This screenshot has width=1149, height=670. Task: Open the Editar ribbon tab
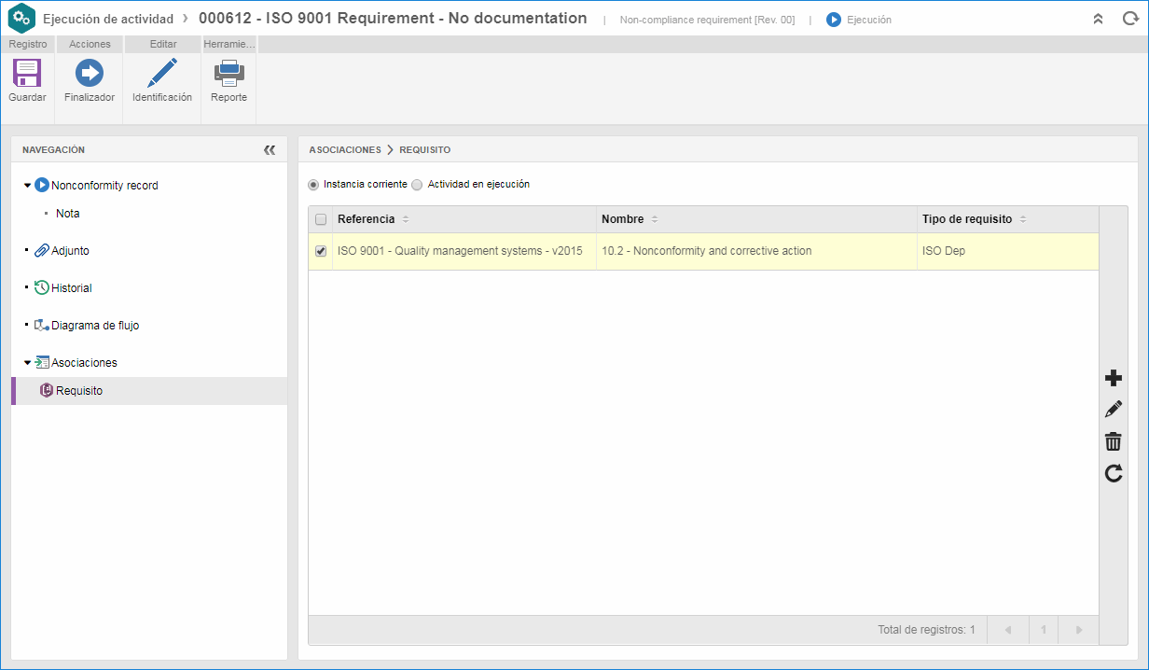pos(163,44)
